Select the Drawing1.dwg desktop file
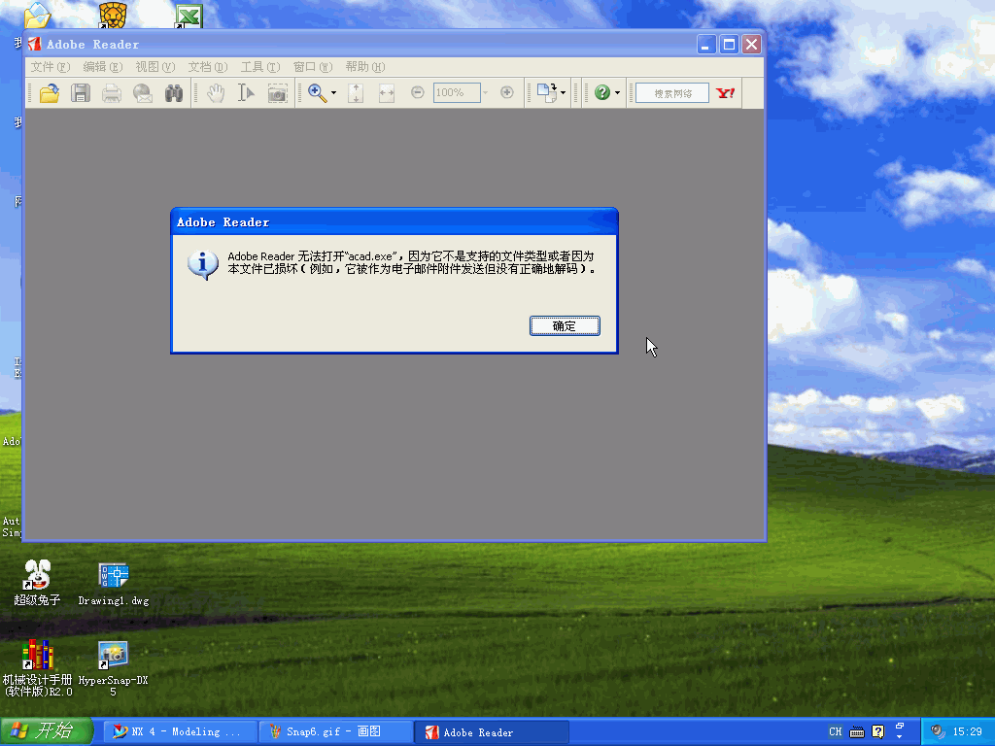The width and height of the screenshot is (995, 746). (114, 584)
